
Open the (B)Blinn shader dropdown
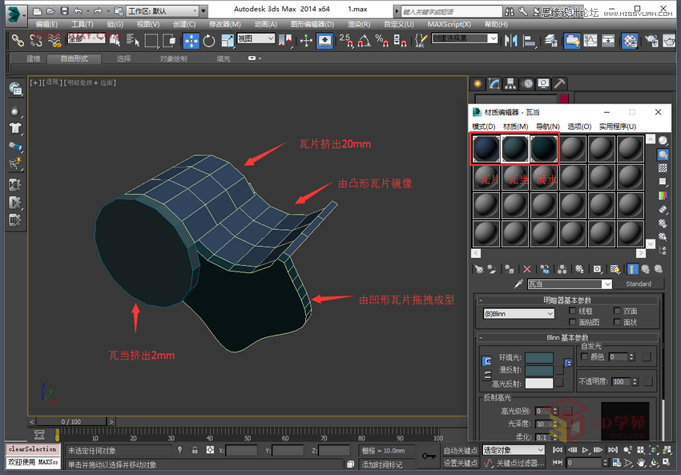519,314
